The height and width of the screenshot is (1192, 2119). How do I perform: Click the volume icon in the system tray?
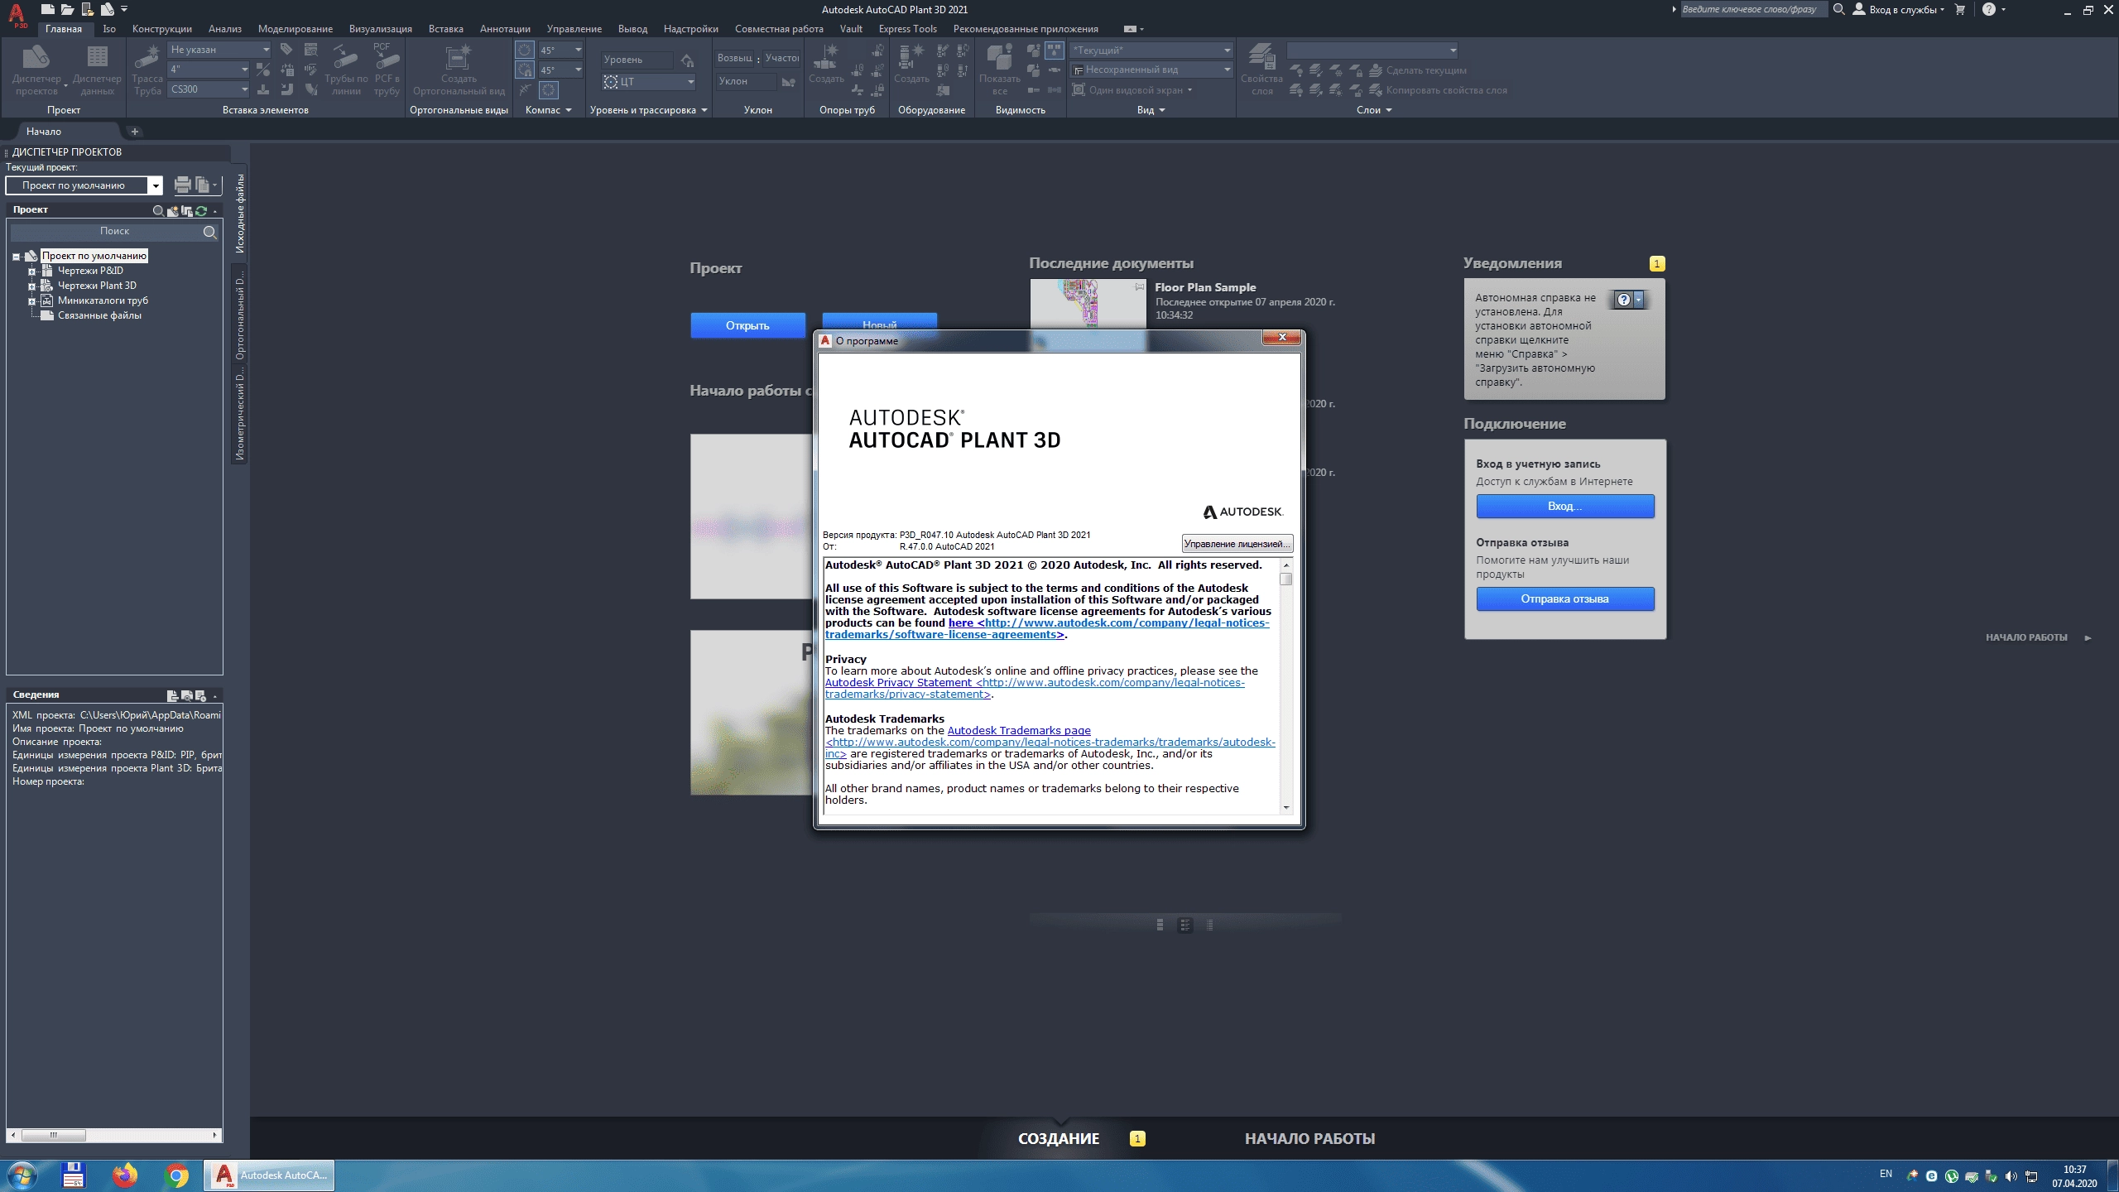(2011, 1175)
